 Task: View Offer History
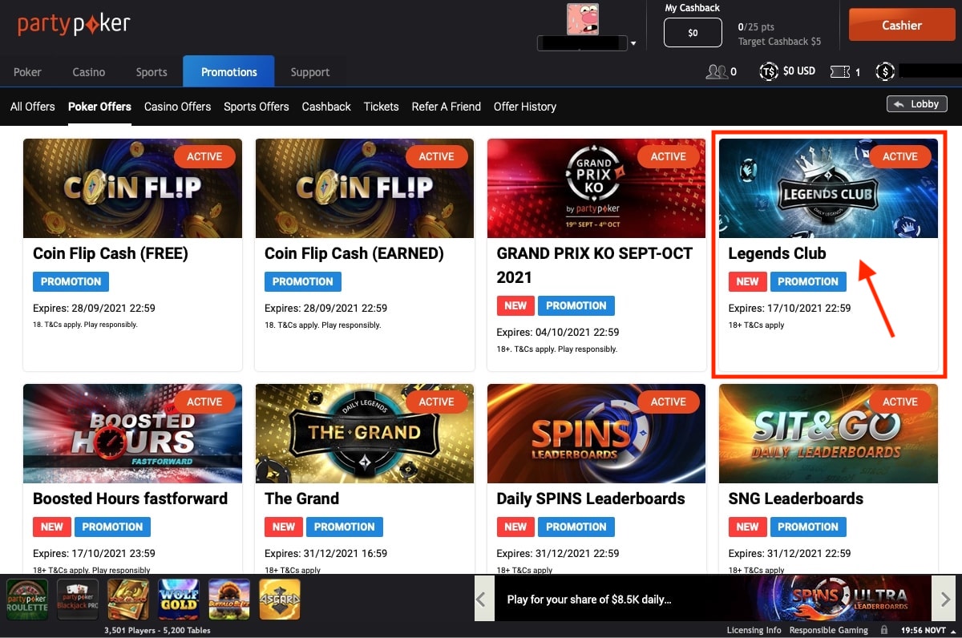click(x=525, y=107)
